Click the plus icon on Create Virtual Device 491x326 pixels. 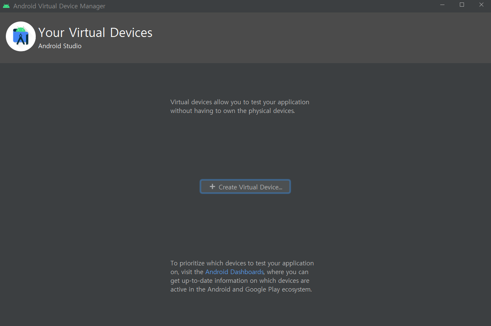212,187
